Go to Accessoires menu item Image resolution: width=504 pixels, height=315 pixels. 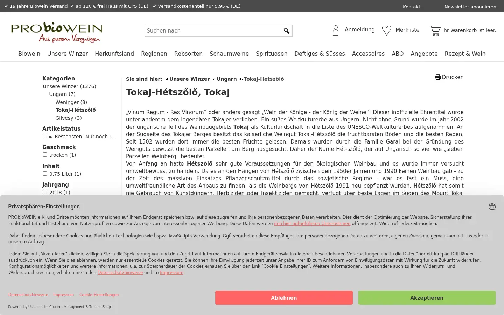368,54
